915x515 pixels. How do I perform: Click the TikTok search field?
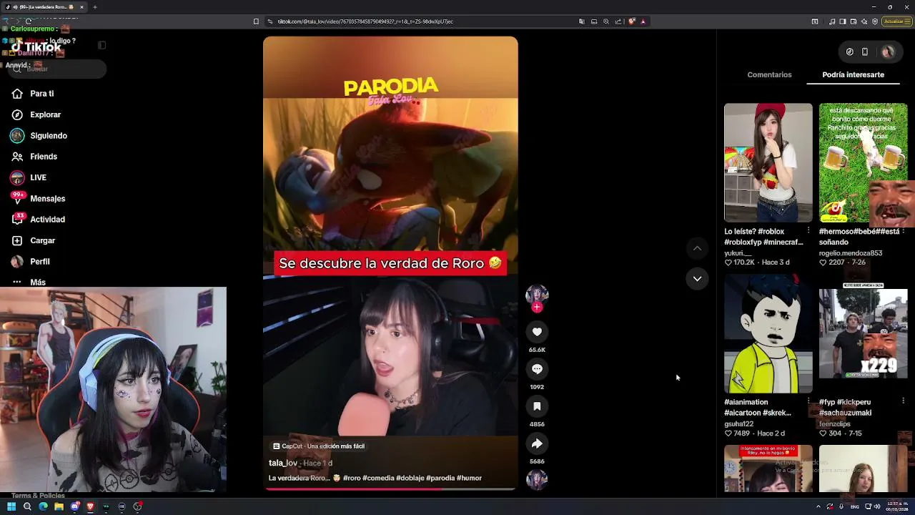tap(57, 69)
